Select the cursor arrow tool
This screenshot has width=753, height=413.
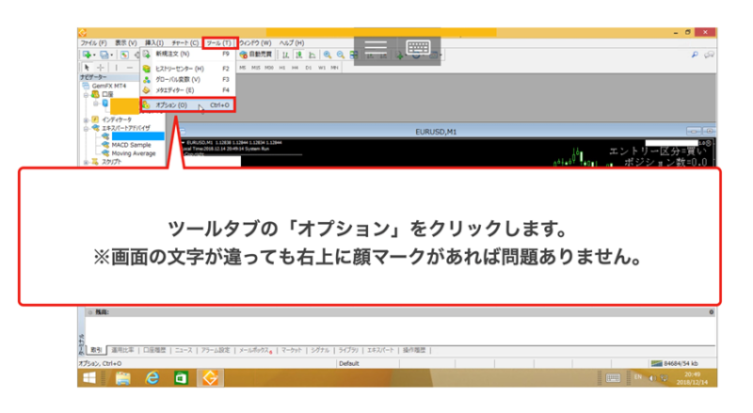pyautogui.click(x=87, y=68)
